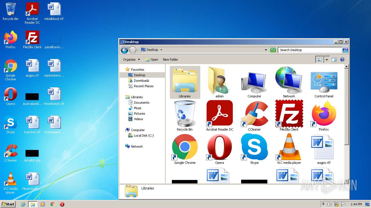Select CCleaner shortcut in Explorer window
371x208 pixels.
pos(254,116)
